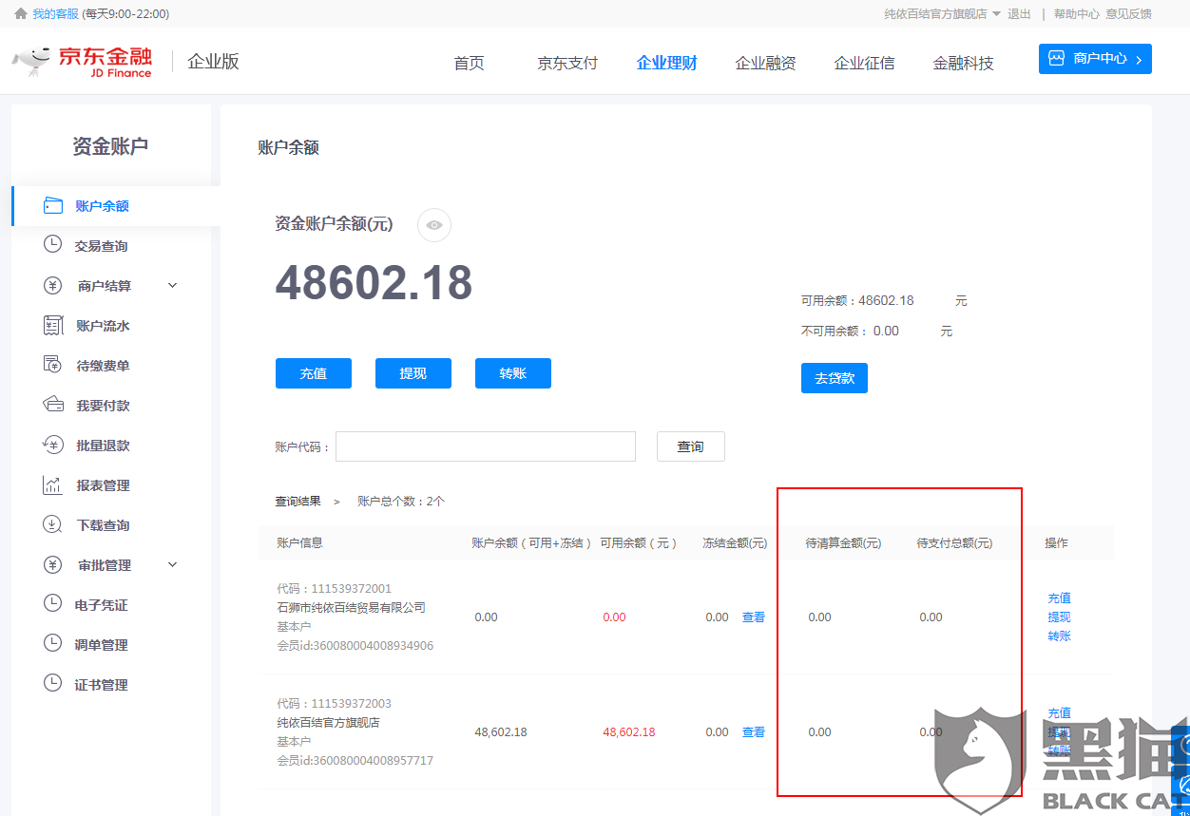Click the 提现 withdrawal button
Screen dimensions: 1190x816
click(x=413, y=372)
